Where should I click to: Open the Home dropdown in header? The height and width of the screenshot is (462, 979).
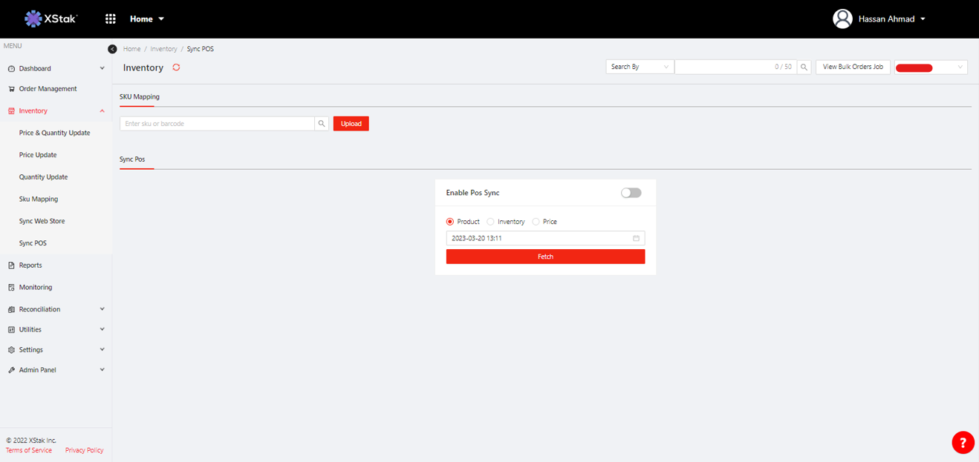pos(147,19)
